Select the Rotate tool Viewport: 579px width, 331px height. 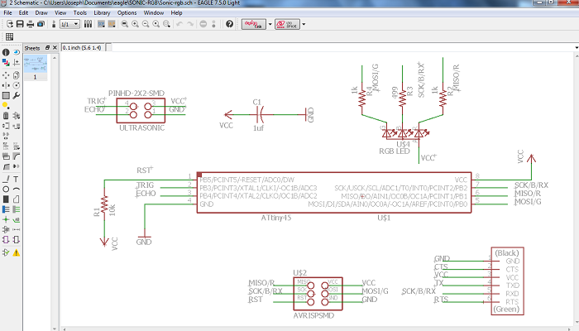tap(17, 85)
